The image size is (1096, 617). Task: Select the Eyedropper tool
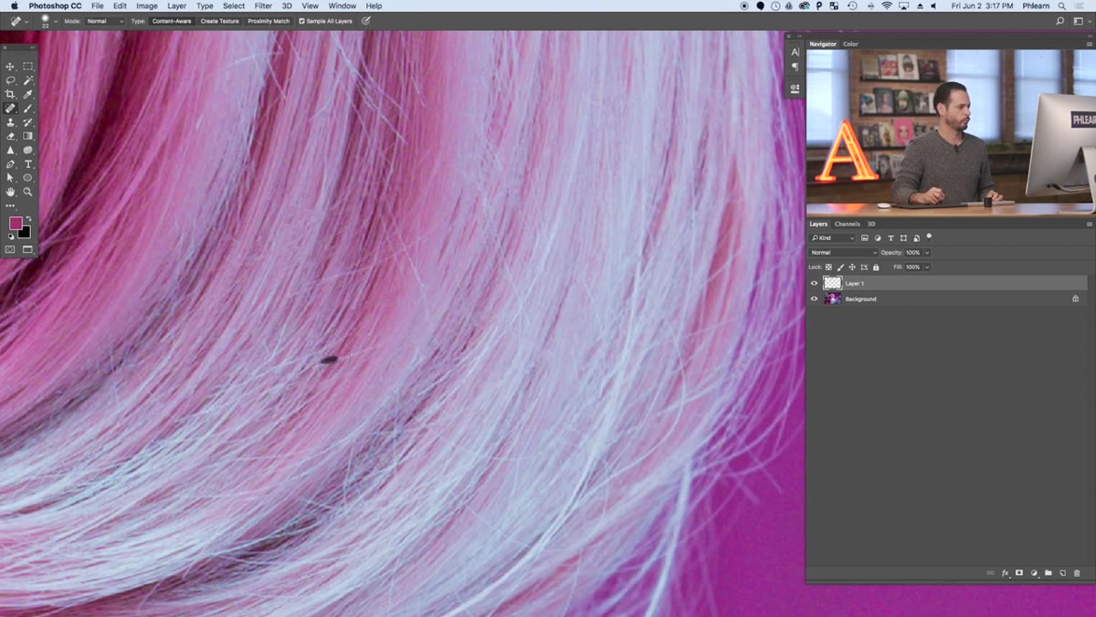pos(28,94)
